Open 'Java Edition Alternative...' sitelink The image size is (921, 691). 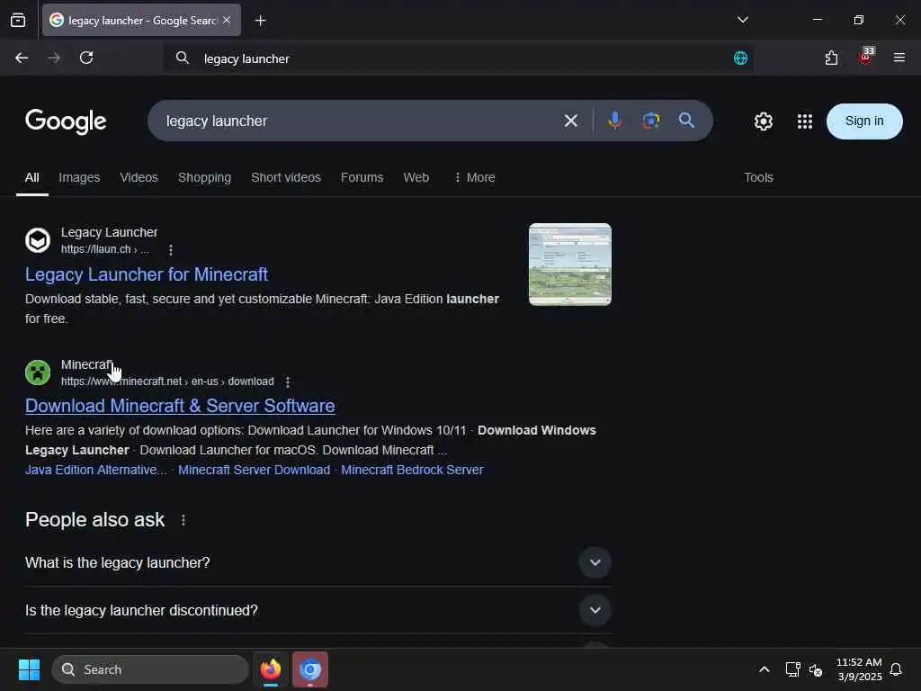pos(95,470)
